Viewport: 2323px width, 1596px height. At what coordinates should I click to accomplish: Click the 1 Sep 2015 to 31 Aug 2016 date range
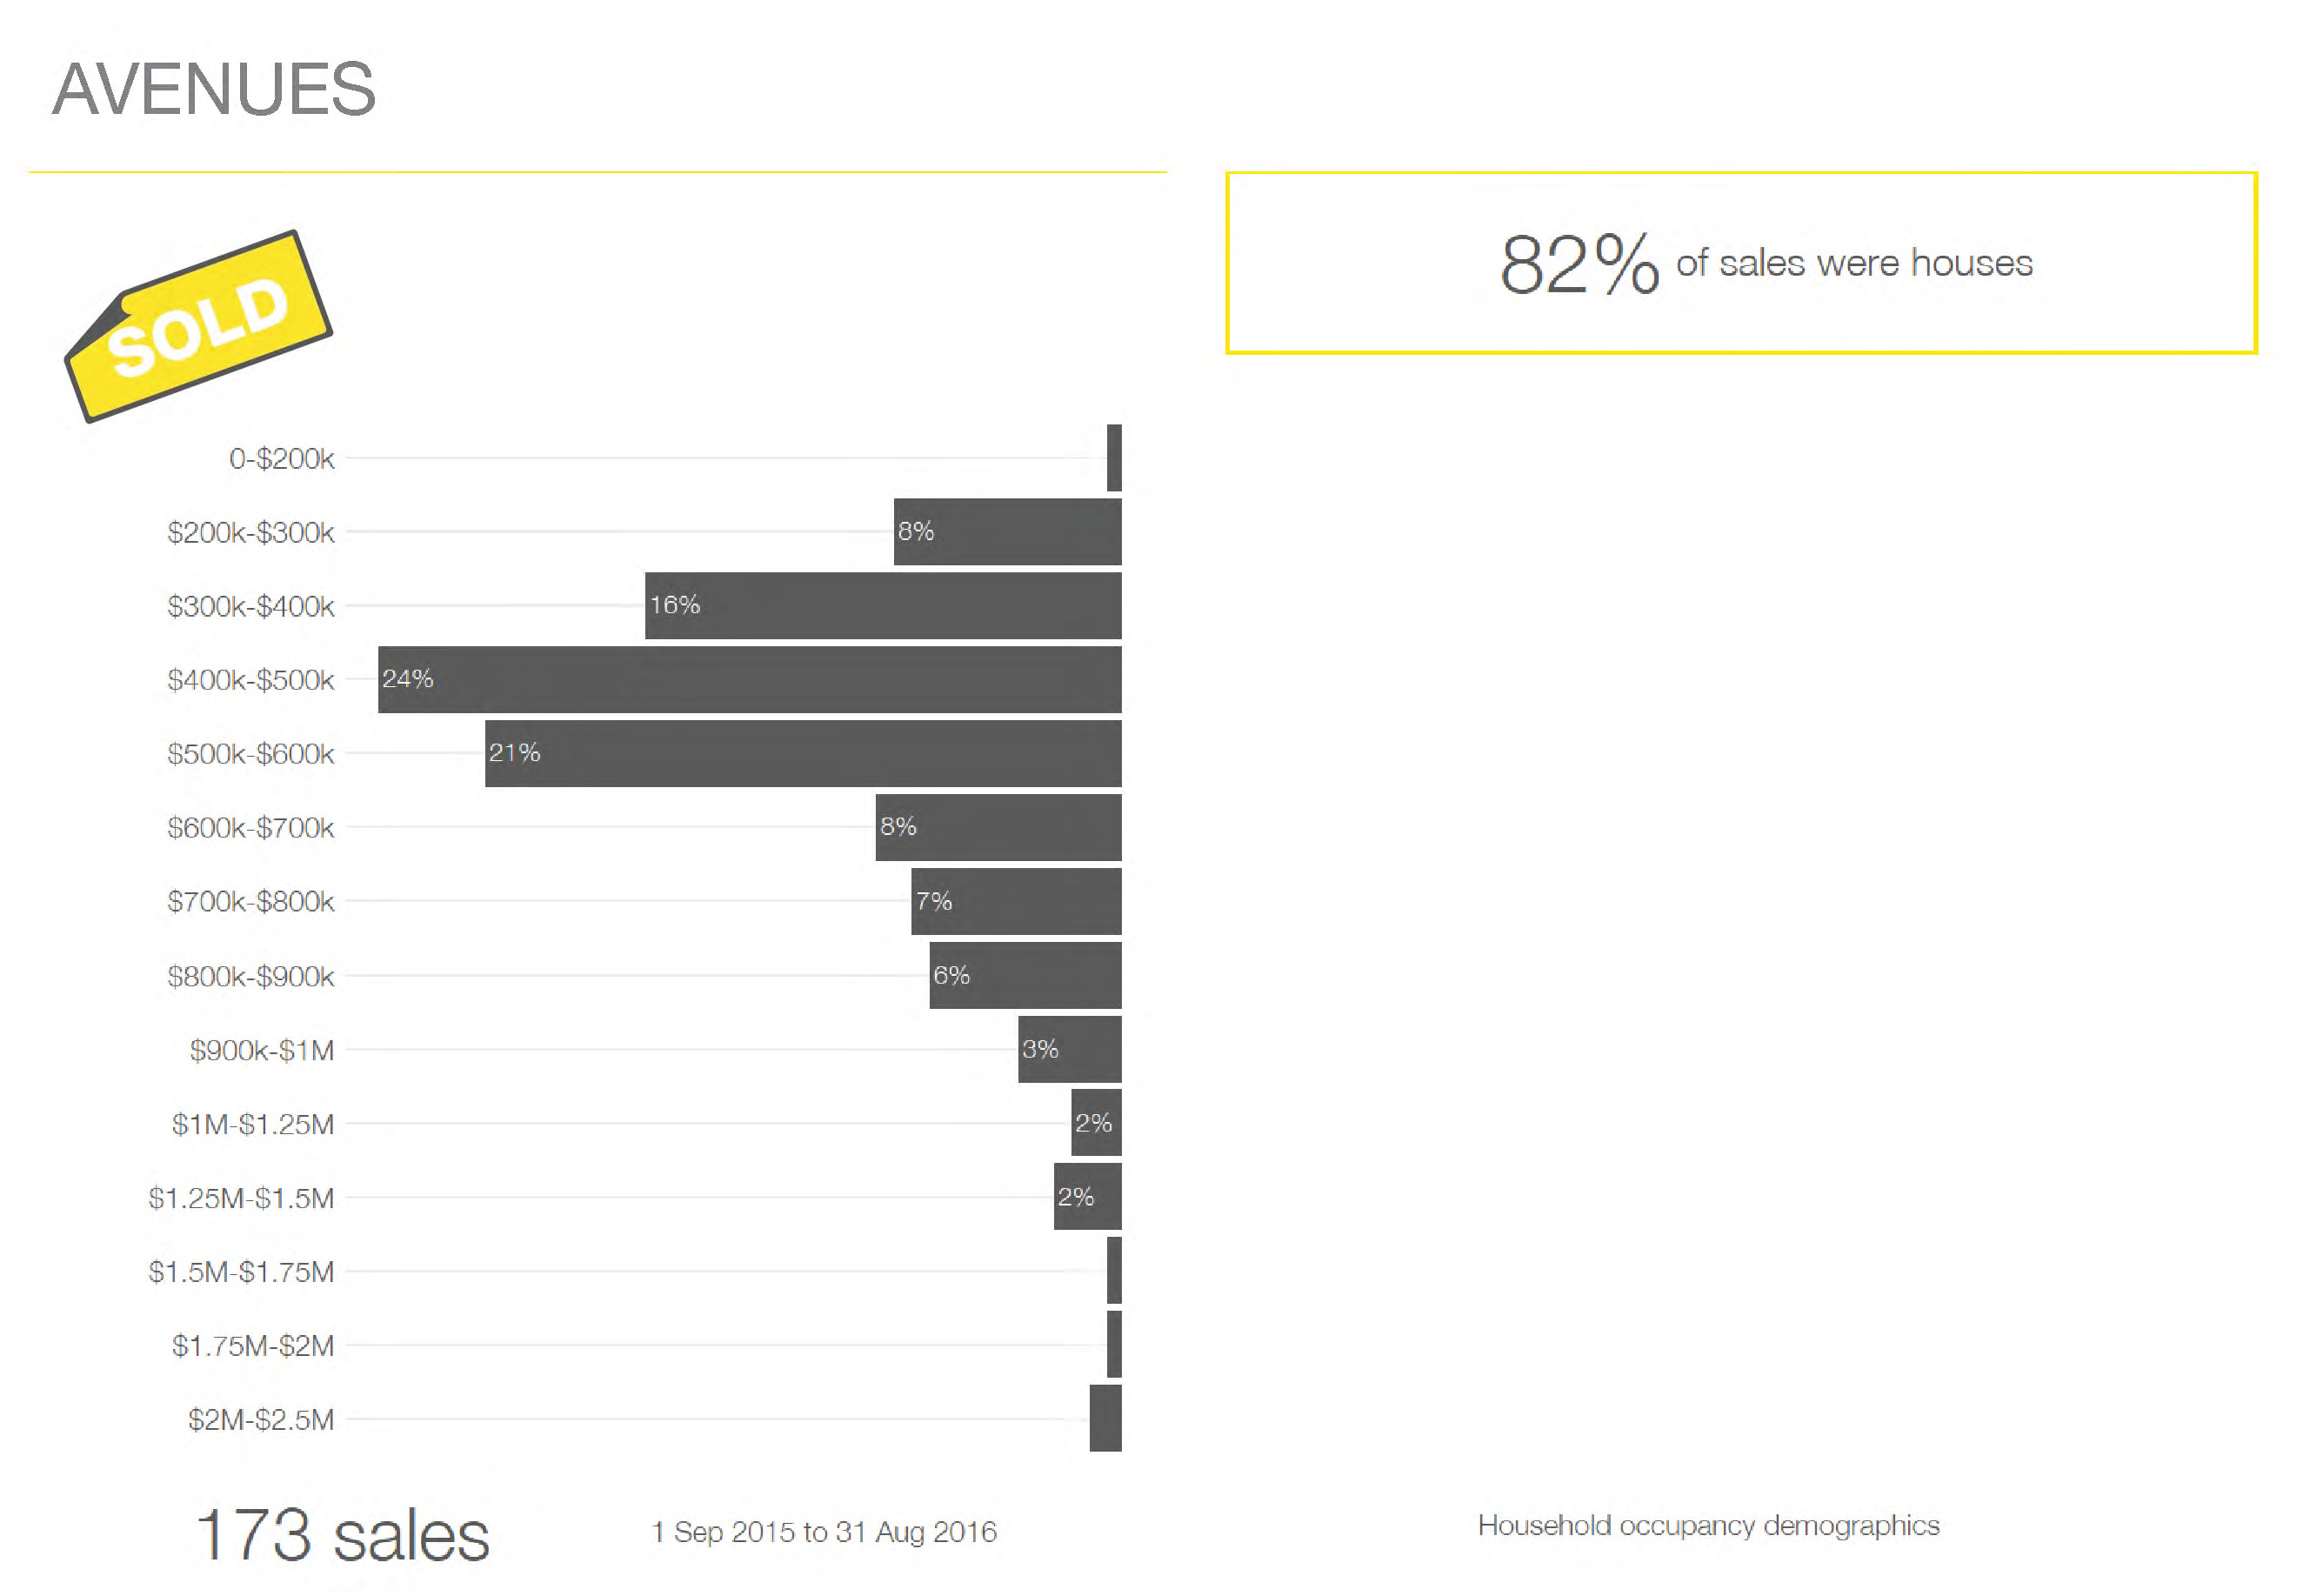click(x=824, y=1532)
